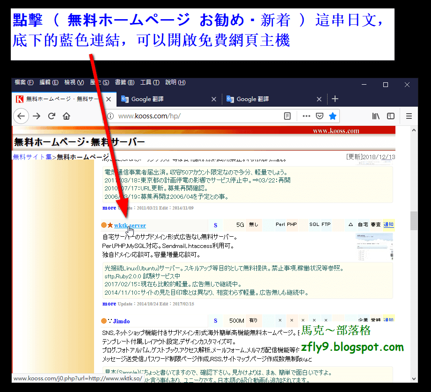The image size is (431, 392).
Task: Select the 無料ホームページ tab
Action: coord(64,99)
